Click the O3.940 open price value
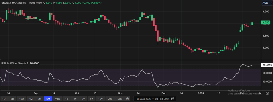 pyautogui.click(x=48, y=3)
